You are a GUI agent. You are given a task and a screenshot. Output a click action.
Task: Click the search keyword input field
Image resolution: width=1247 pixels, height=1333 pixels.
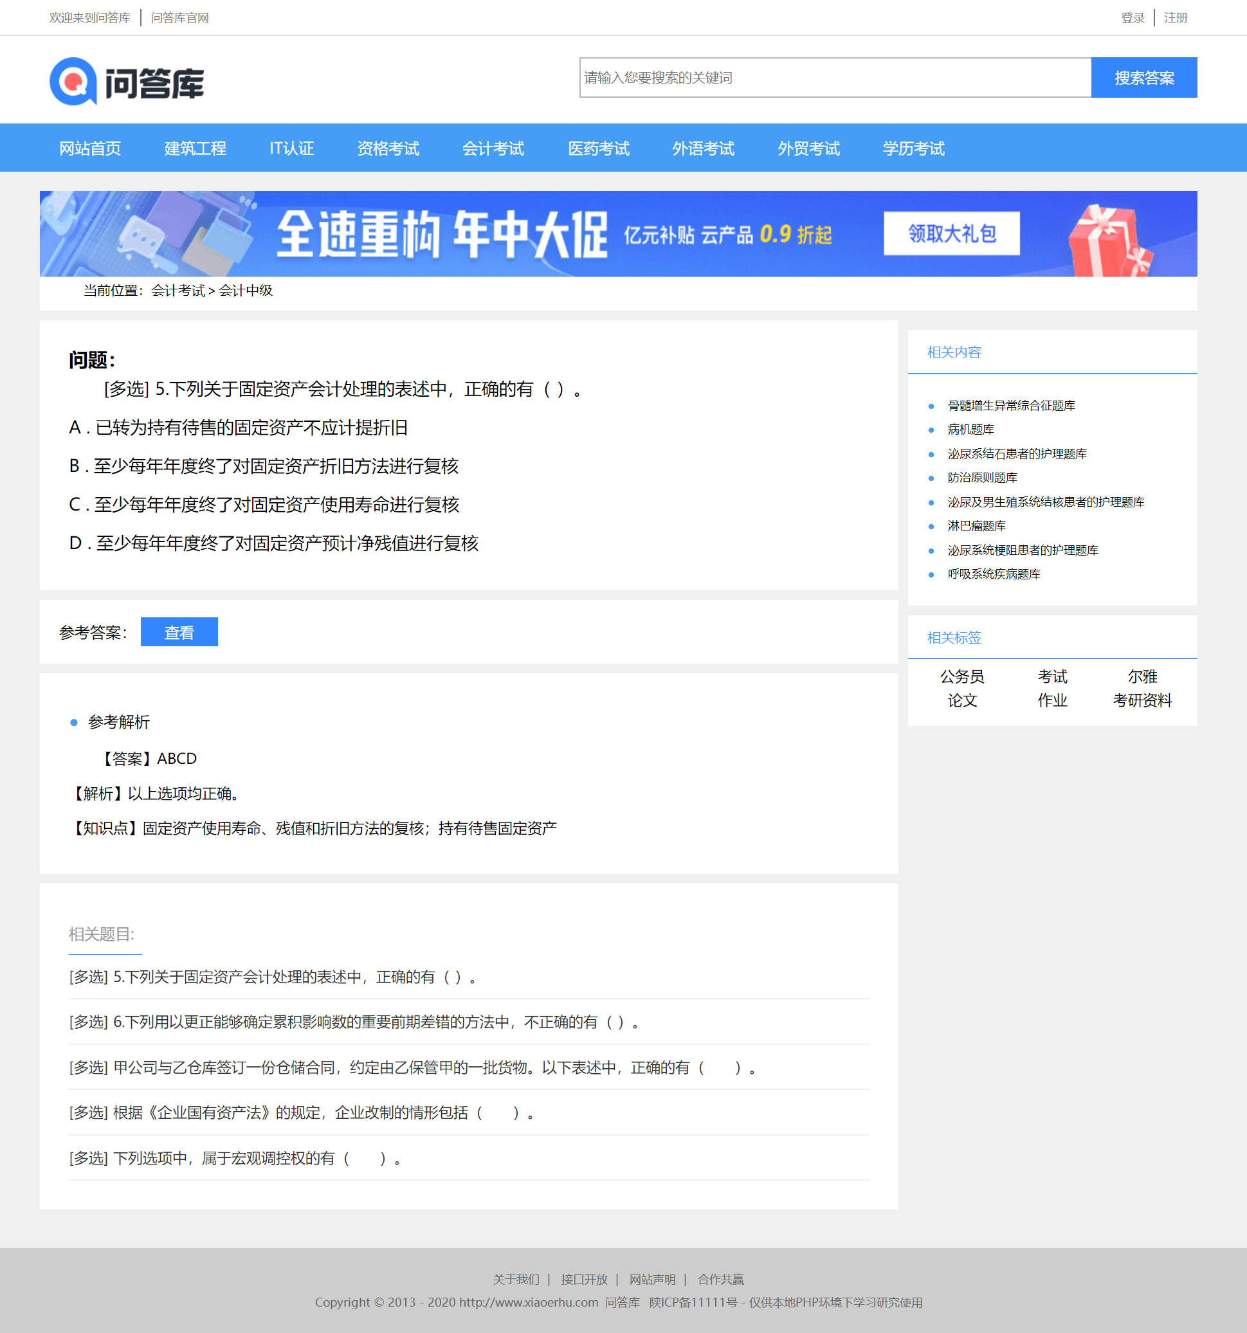point(805,77)
